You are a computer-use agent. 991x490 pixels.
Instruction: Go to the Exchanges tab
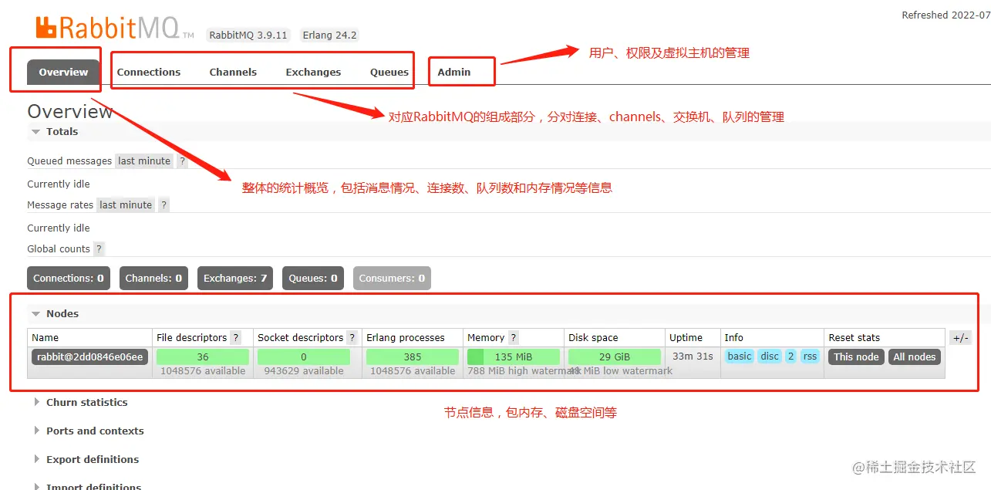pos(313,73)
